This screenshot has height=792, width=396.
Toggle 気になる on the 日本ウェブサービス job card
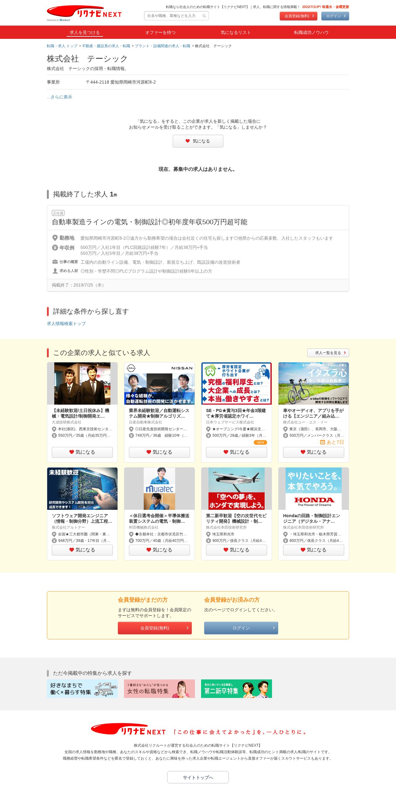coord(237,452)
